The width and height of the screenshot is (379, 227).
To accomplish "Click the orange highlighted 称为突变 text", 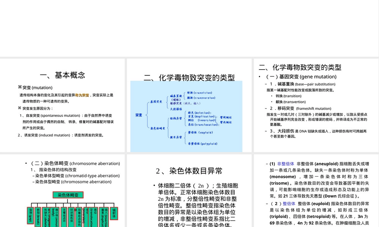I will coord(82,95).
